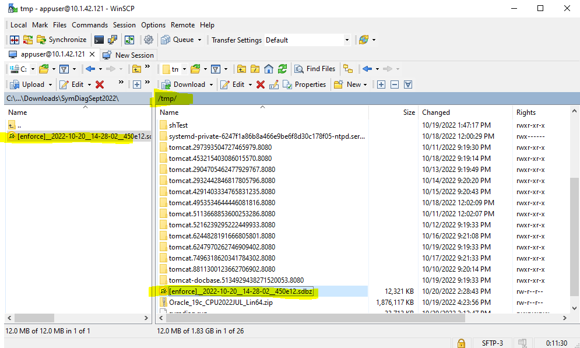The image size is (580, 348).
Task: Select Oracle_19c_CPU2022JUL_Lin64.zip file
Action: [221, 302]
